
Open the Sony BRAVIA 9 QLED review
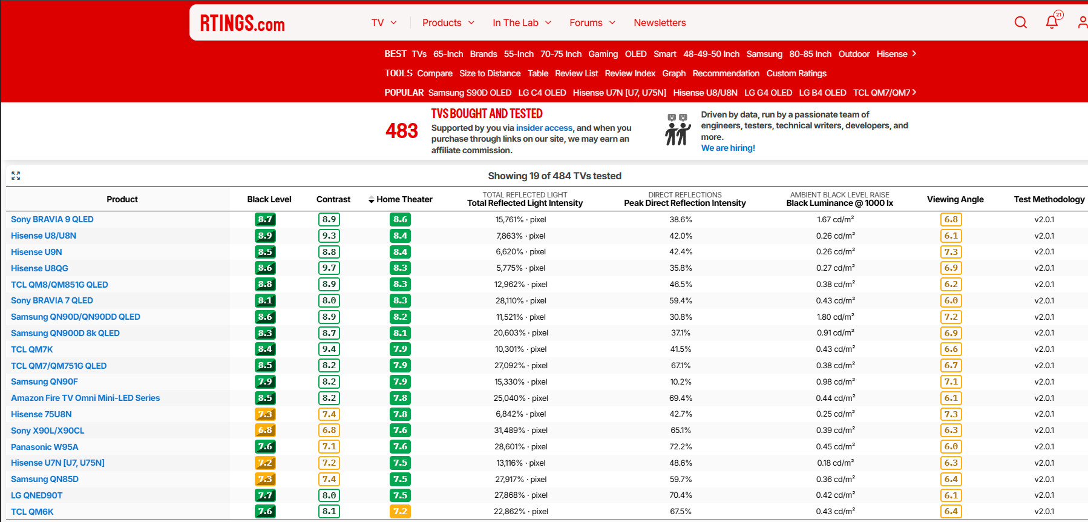click(52, 219)
